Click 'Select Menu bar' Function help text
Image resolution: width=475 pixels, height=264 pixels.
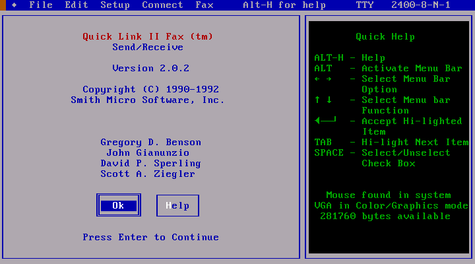(406, 100)
